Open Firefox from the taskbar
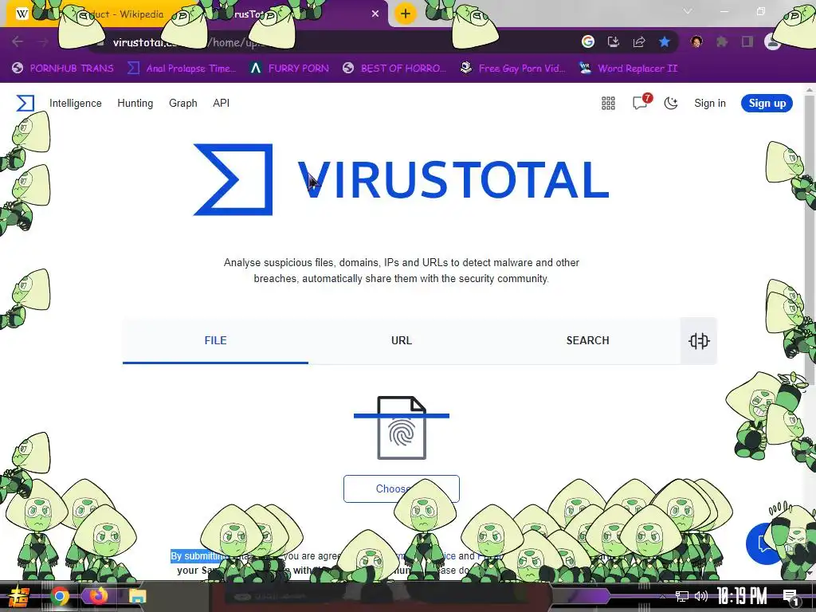The image size is (816, 612). click(x=98, y=595)
